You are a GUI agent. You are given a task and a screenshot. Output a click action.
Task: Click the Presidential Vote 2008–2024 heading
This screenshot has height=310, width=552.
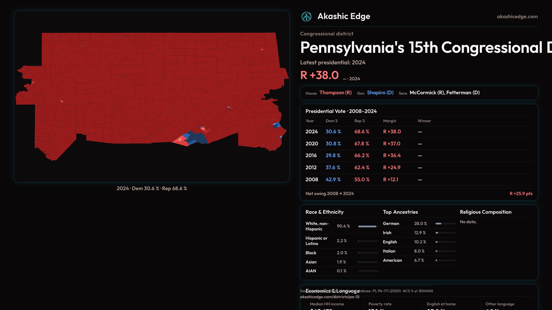pyautogui.click(x=341, y=111)
